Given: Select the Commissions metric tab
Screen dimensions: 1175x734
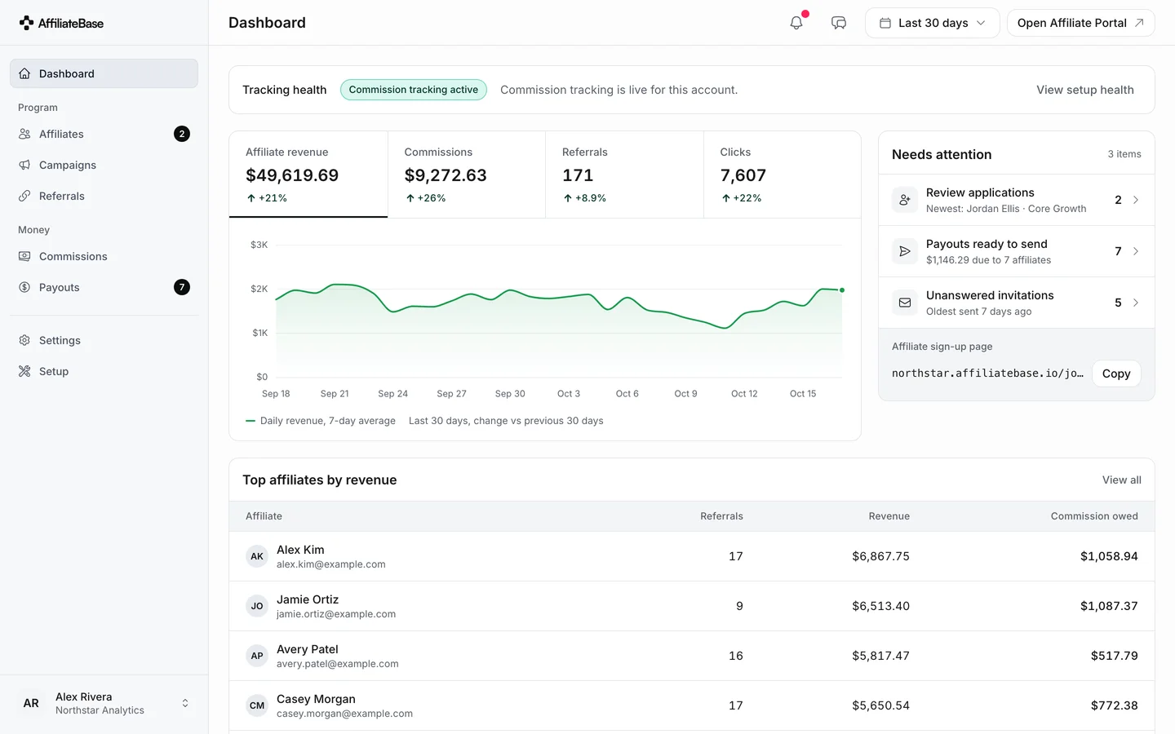Looking at the screenshot, I should (467, 175).
